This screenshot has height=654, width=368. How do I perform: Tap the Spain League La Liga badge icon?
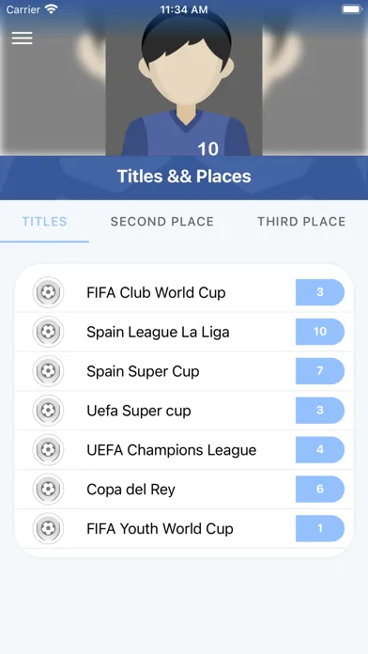pyautogui.click(x=48, y=332)
